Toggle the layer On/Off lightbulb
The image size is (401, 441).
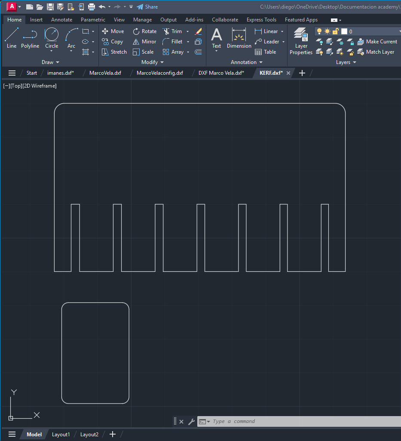click(319, 31)
